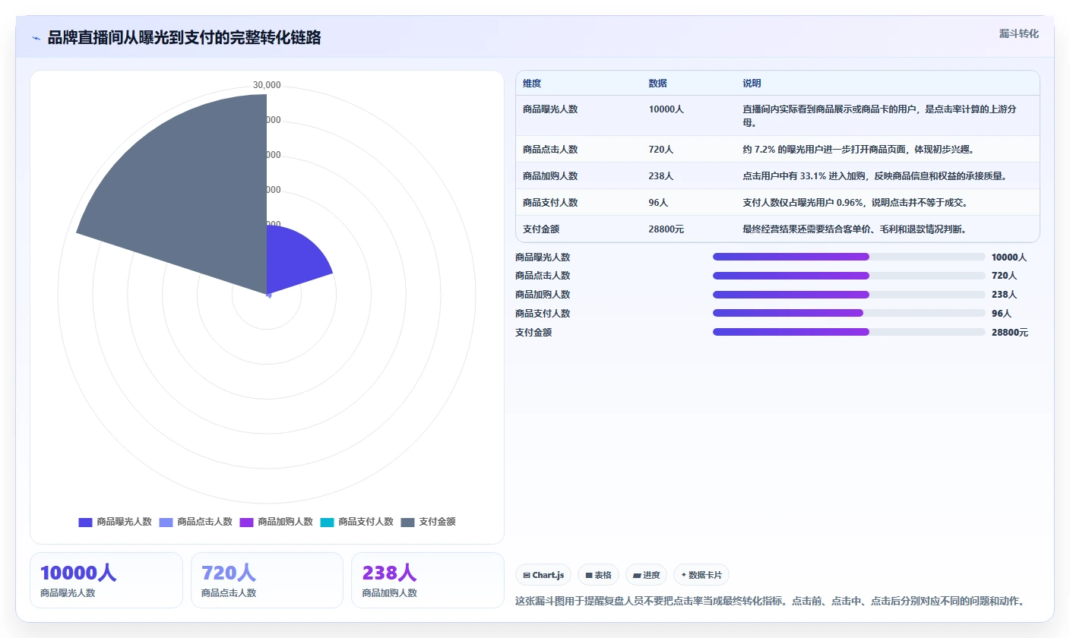Click the 支付金额 28800元 progress bar

tap(849, 332)
